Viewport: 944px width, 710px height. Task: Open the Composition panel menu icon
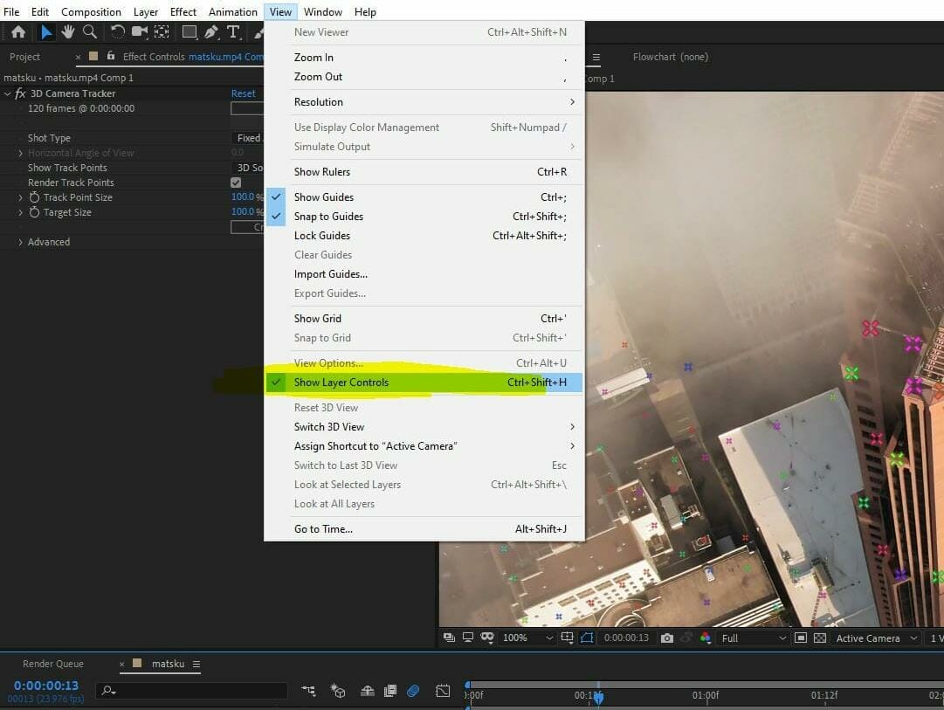(596, 58)
